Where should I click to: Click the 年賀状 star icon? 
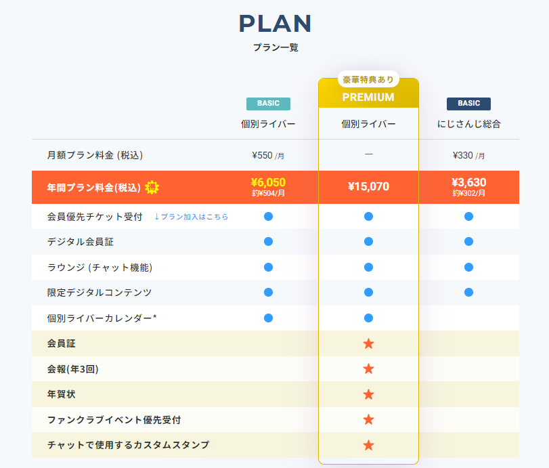(x=368, y=394)
